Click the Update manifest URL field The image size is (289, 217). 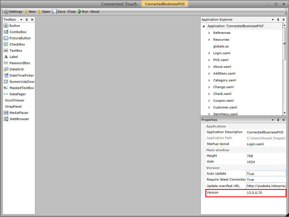pos(266,186)
